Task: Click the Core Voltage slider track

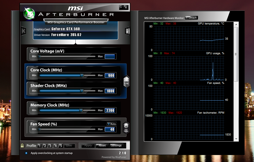Action: (x=67, y=57)
